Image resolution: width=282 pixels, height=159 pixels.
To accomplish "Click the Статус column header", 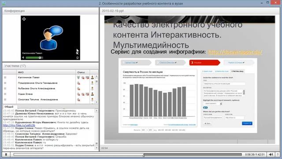I will (82, 72).
